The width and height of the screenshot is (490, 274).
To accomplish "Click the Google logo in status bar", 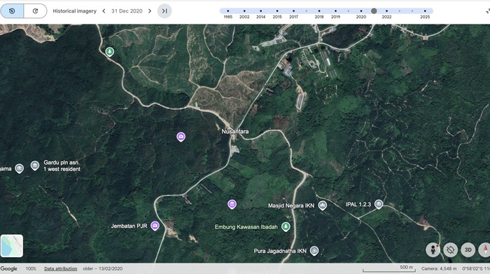I will tap(8, 268).
